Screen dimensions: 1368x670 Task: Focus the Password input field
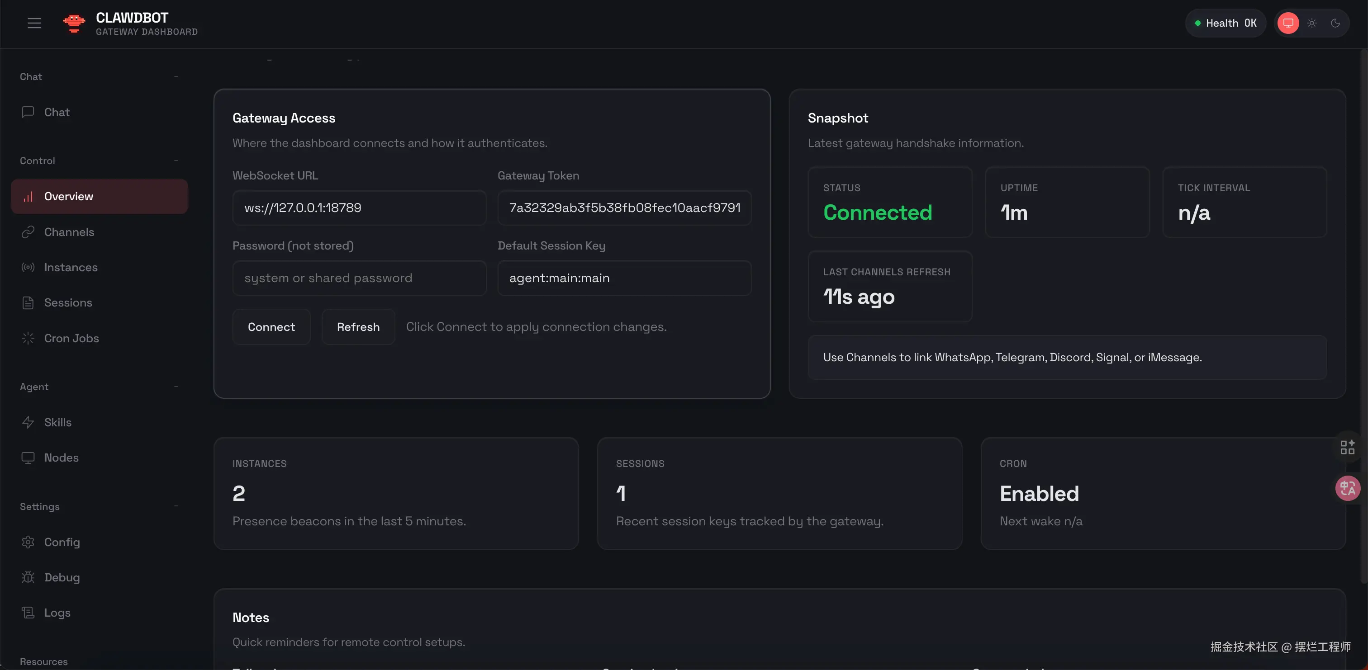pyautogui.click(x=359, y=278)
